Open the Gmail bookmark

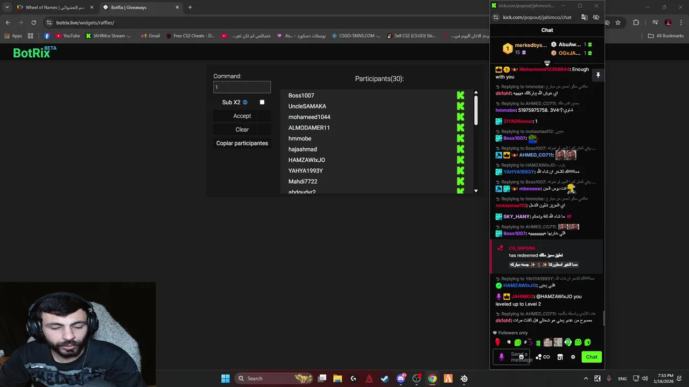[x=150, y=36]
